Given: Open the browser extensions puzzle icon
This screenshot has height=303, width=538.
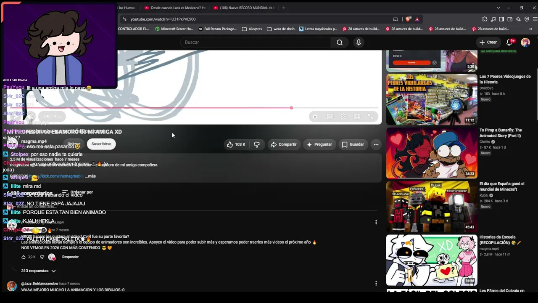Looking at the screenshot, I should coord(485,19).
